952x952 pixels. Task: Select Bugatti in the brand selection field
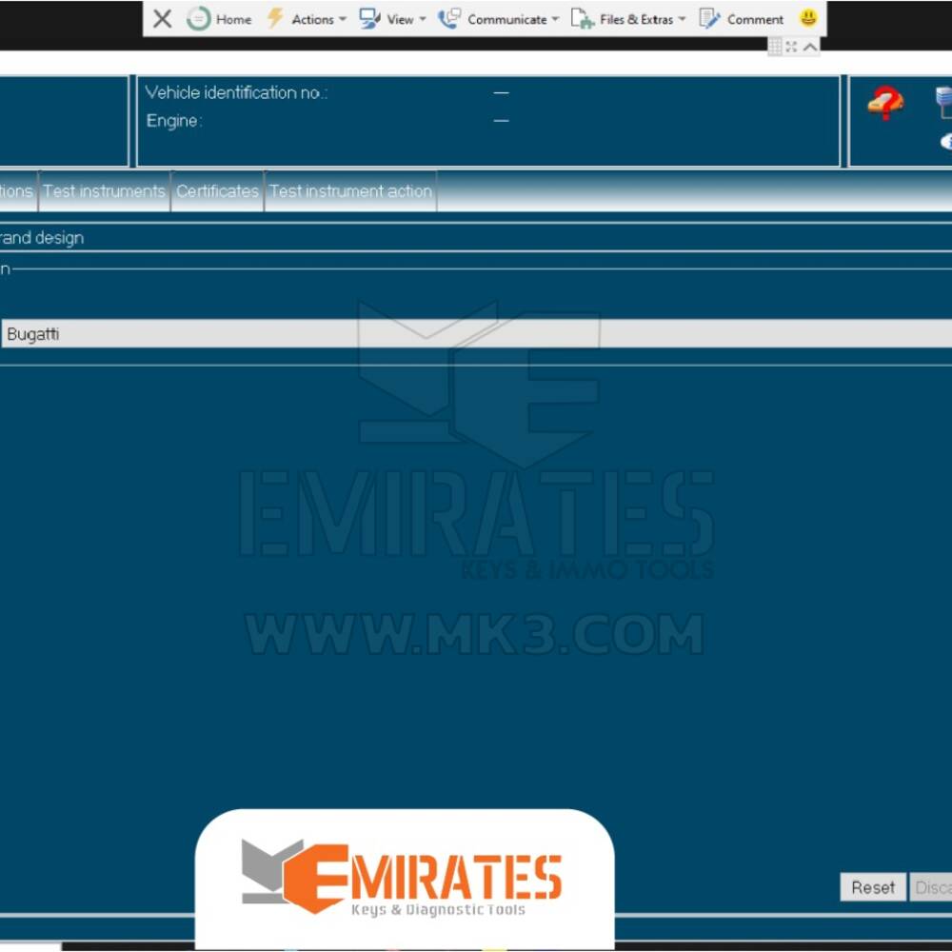tap(34, 333)
